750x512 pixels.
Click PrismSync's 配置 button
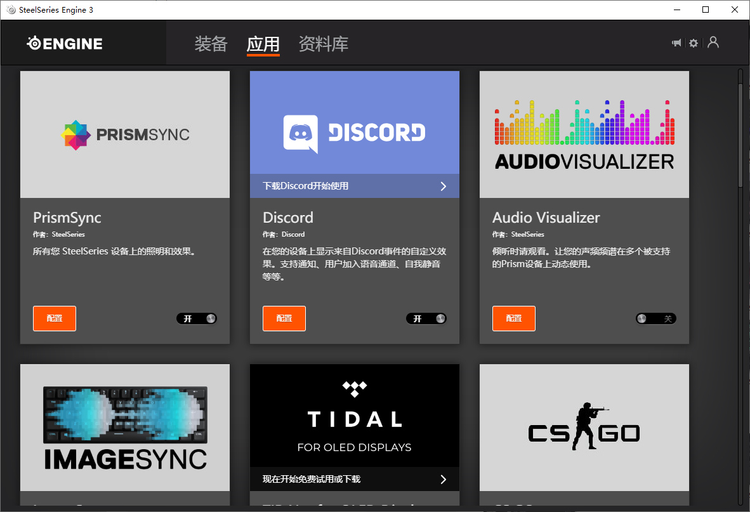[x=55, y=318]
